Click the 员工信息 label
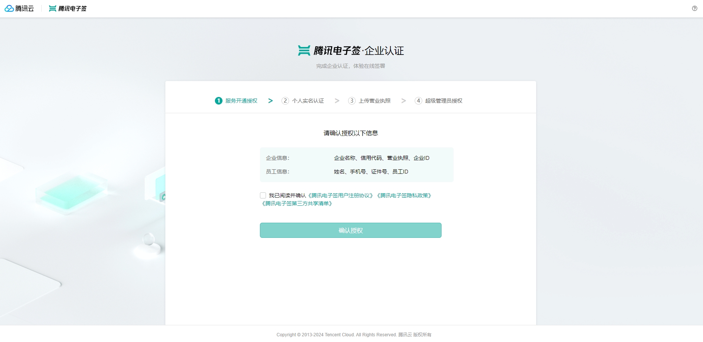Viewport: 703px width, 342px height. pyautogui.click(x=278, y=172)
